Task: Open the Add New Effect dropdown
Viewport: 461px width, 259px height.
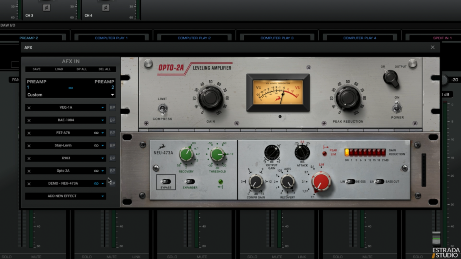Action: 65,196
